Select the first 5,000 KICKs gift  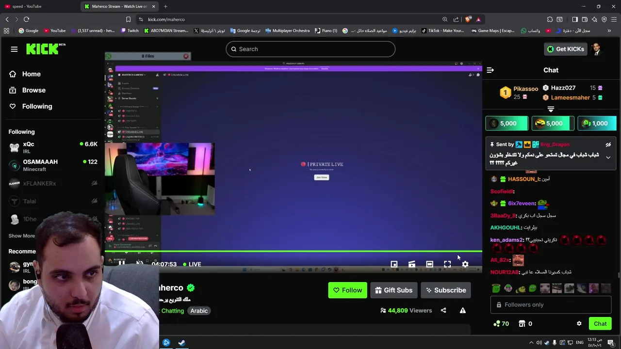pos(507,124)
